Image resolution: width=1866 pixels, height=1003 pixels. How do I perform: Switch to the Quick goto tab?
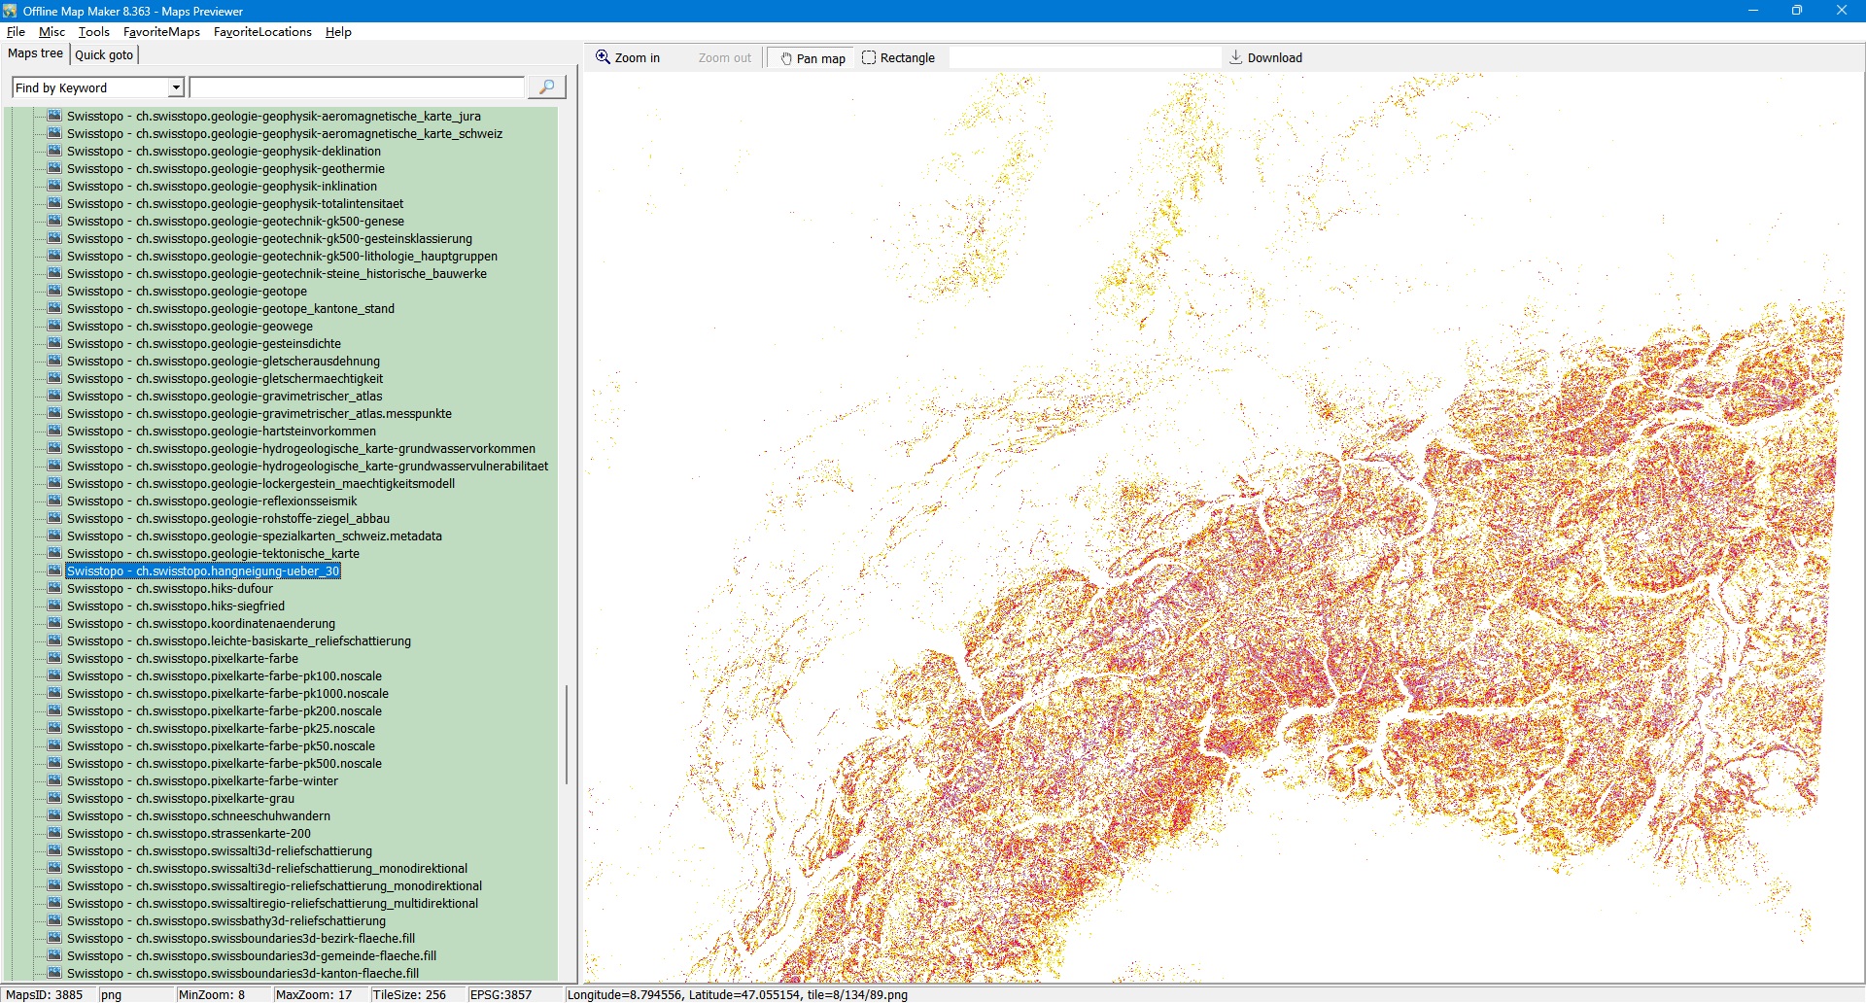click(x=104, y=54)
